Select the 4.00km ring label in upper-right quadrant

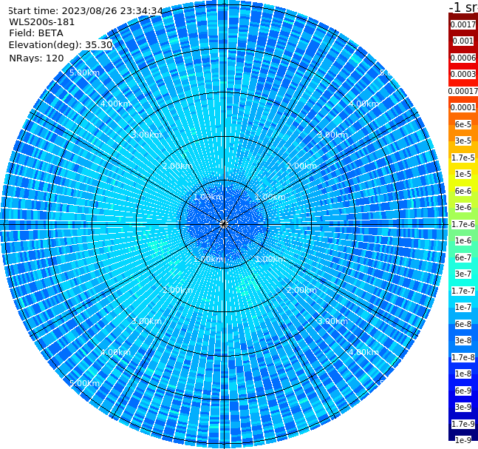[x=363, y=104]
